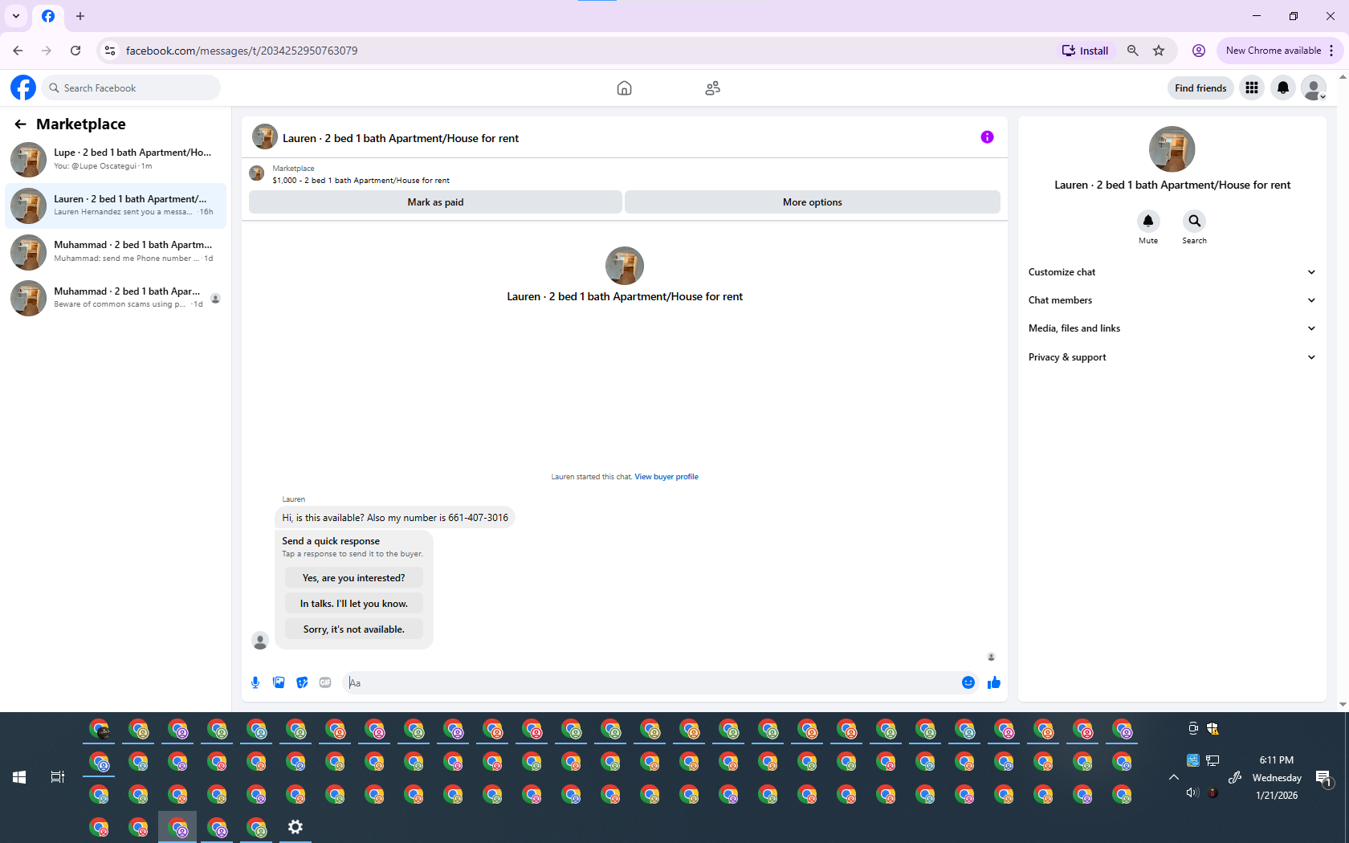
Task: Show hidden system tray icons
Action: click(1174, 777)
